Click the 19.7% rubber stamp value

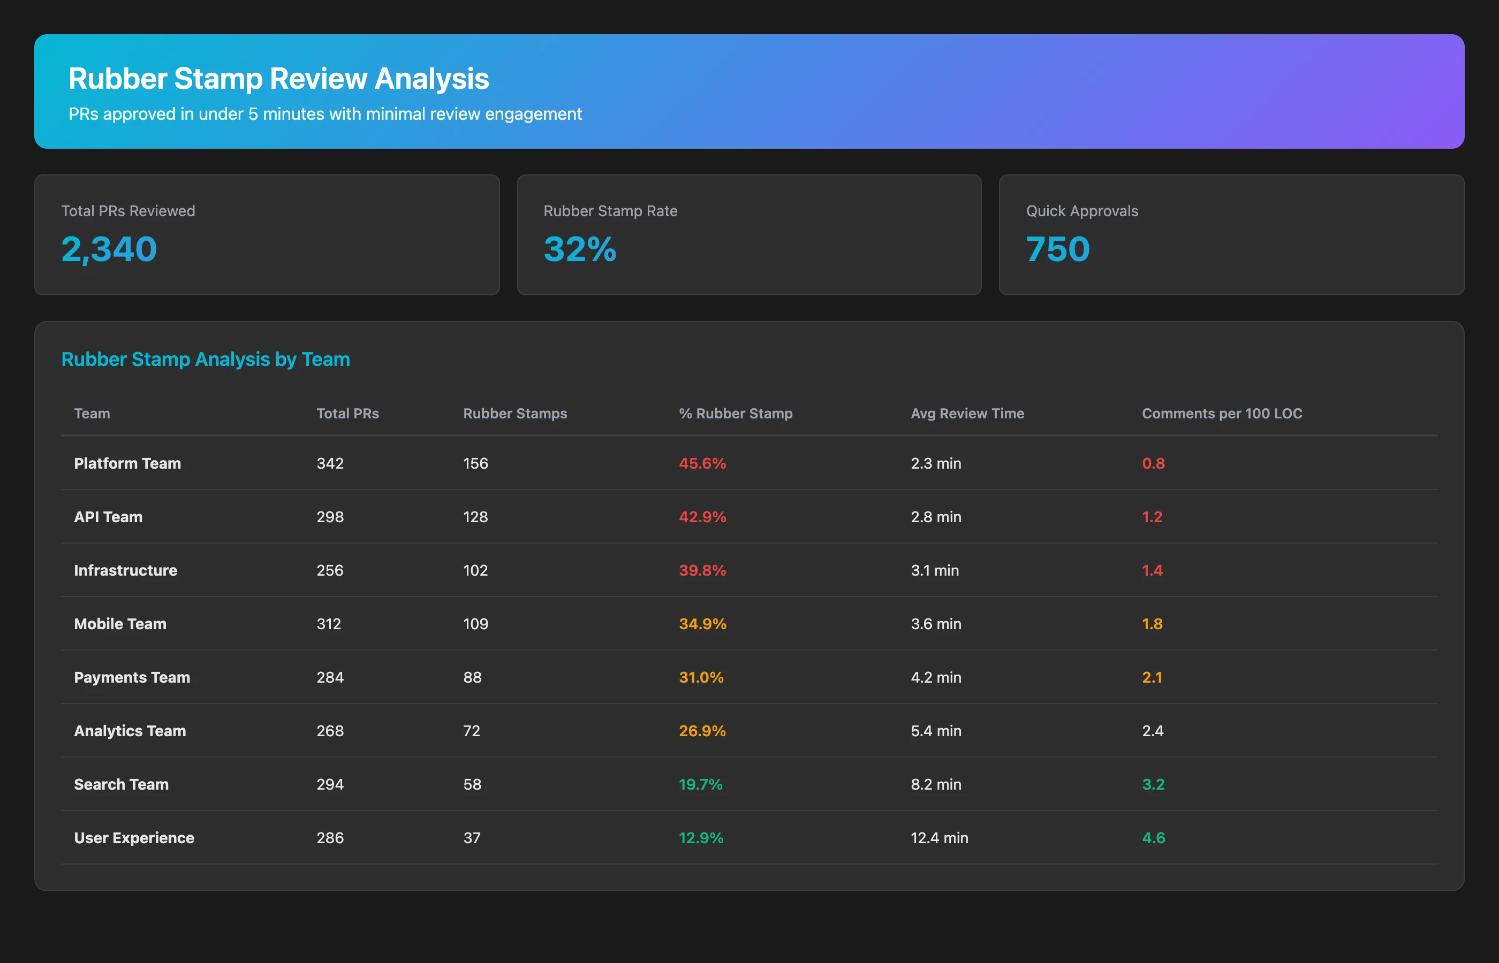point(700,784)
